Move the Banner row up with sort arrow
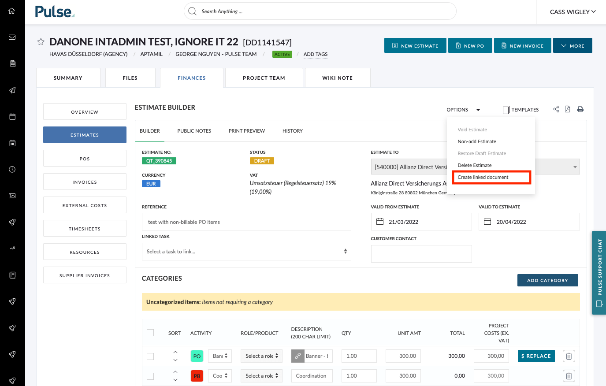 click(x=175, y=352)
